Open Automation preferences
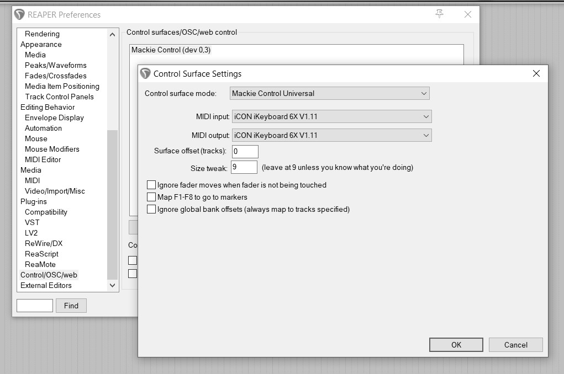This screenshot has height=374, width=564. click(x=43, y=128)
